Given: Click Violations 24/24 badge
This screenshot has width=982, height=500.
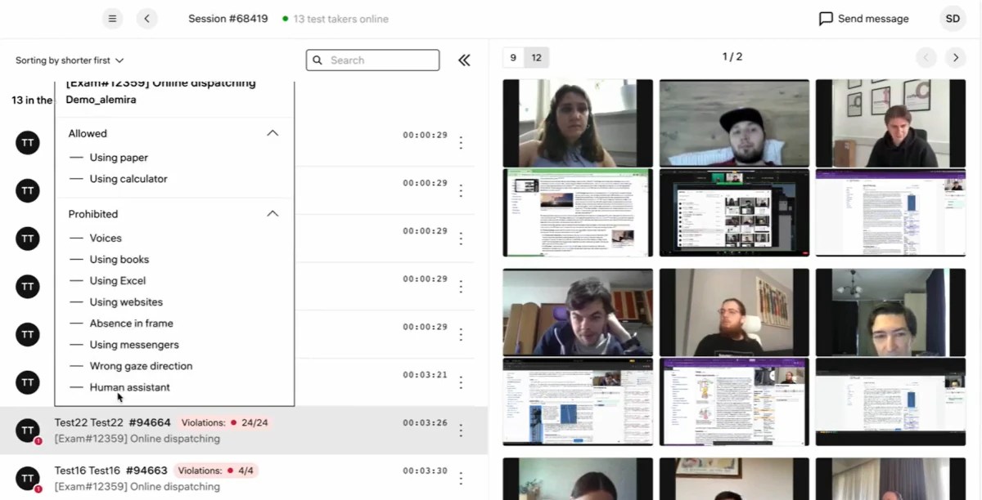Looking at the screenshot, I should point(225,423).
